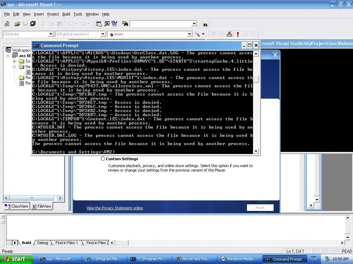Viewport: 353px width, 264px height.
Task: Open the Window List toolbar icon
Action: [114, 24]
